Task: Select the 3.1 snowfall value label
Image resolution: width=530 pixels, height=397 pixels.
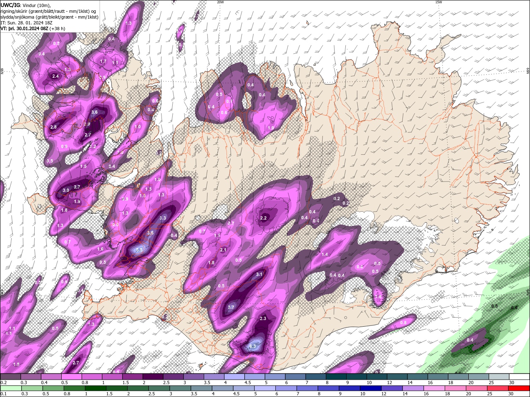Action: pyautogui.click(x=260, y=274)
